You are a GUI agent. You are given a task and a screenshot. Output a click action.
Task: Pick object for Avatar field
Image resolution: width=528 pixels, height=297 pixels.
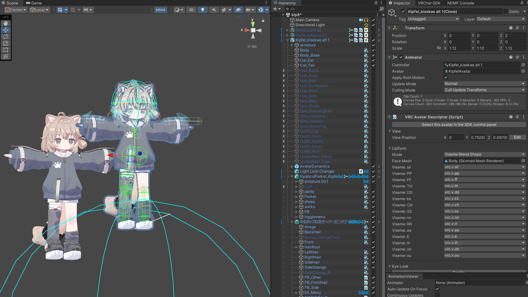[523, 71]
